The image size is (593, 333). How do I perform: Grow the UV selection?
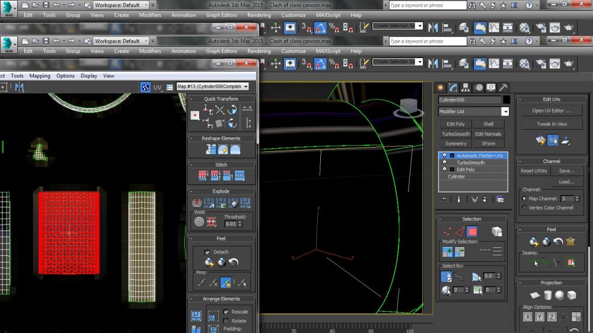pos(447,252)
